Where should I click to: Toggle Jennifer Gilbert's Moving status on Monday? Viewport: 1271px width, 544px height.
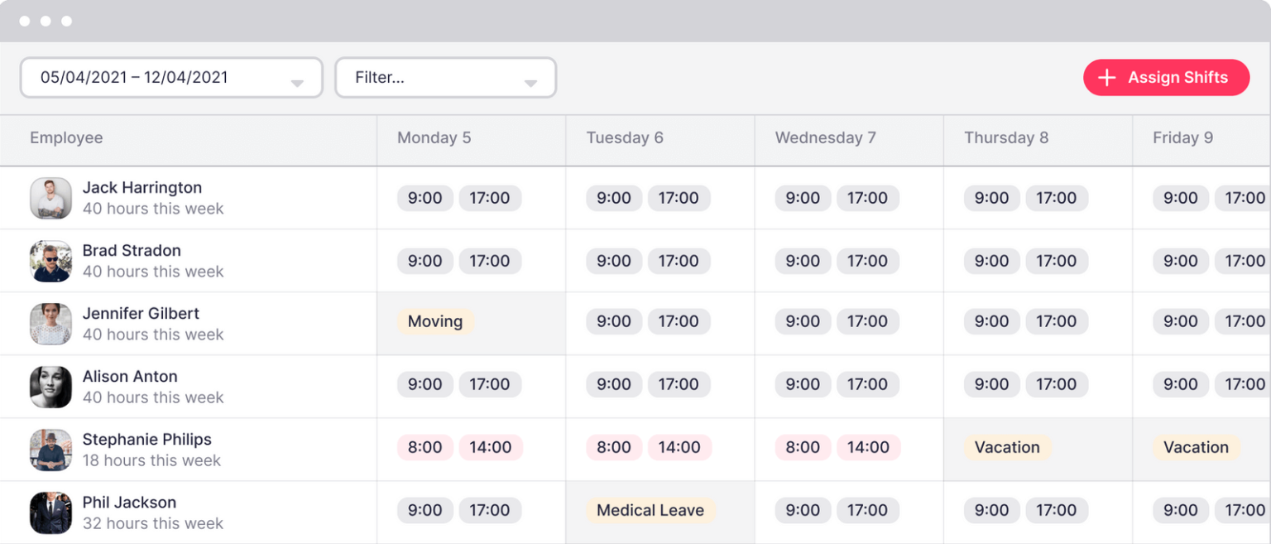pos(435,321)
